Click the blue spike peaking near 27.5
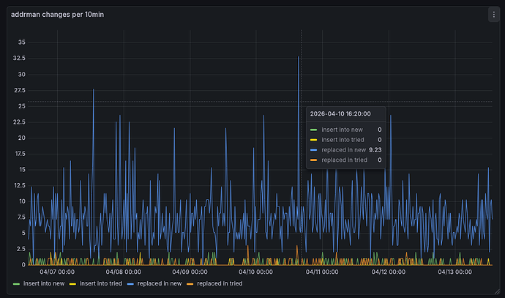This screenshot has width=505, height=298. click(x=93, y=91)
